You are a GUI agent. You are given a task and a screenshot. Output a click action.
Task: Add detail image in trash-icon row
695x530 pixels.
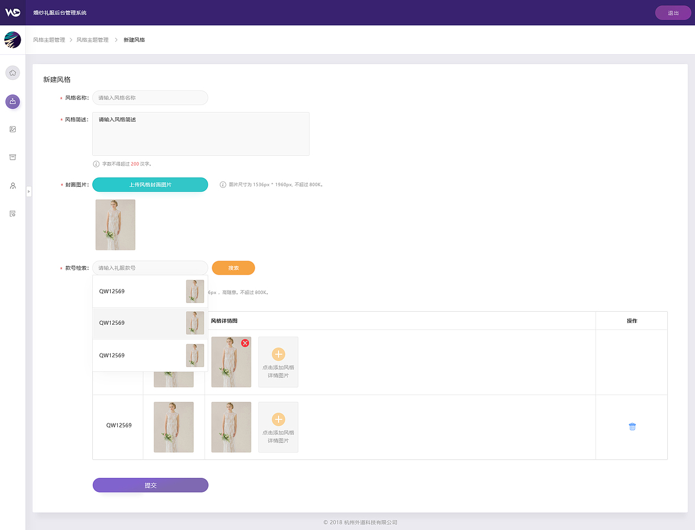pyautogui.click(x=278, y=427)
